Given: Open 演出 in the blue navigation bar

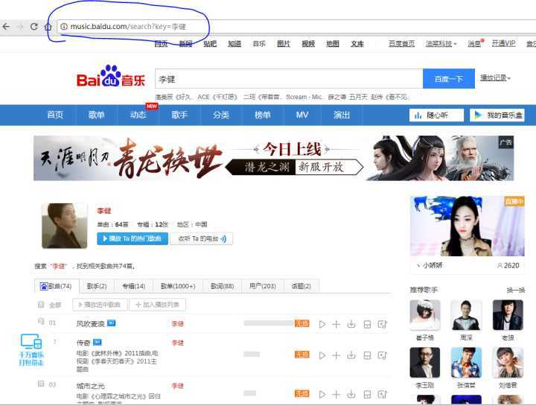Looking at the screenshot, I should click(x=342, y=115).
